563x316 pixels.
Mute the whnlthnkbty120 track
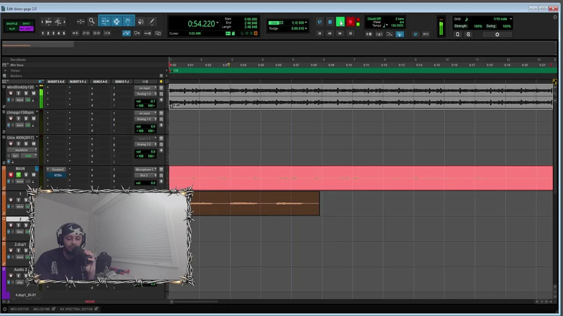pyautogui.click(x=33, y=93)
